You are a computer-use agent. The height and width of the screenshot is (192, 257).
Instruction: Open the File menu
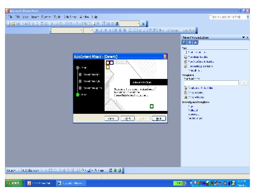(x=10, y=17)
